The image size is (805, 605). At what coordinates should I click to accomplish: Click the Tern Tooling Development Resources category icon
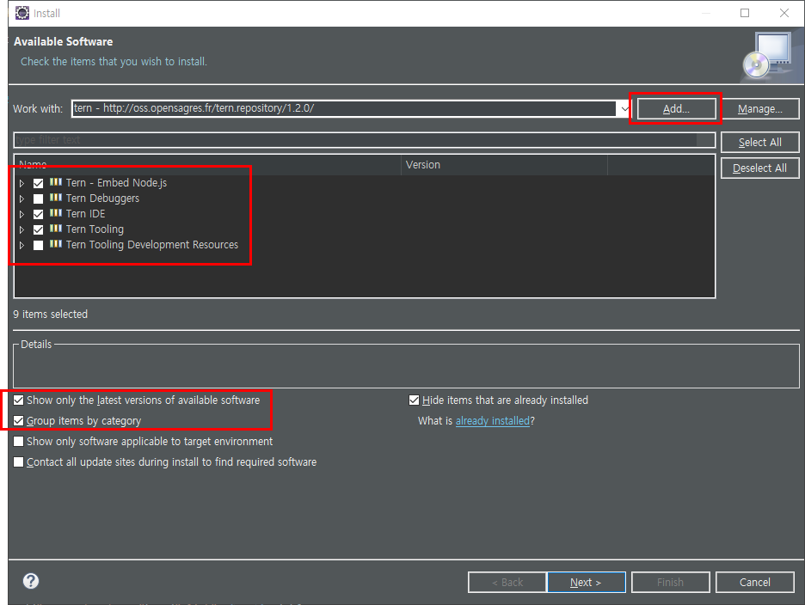pyautogui.click(x=55, y=244)
